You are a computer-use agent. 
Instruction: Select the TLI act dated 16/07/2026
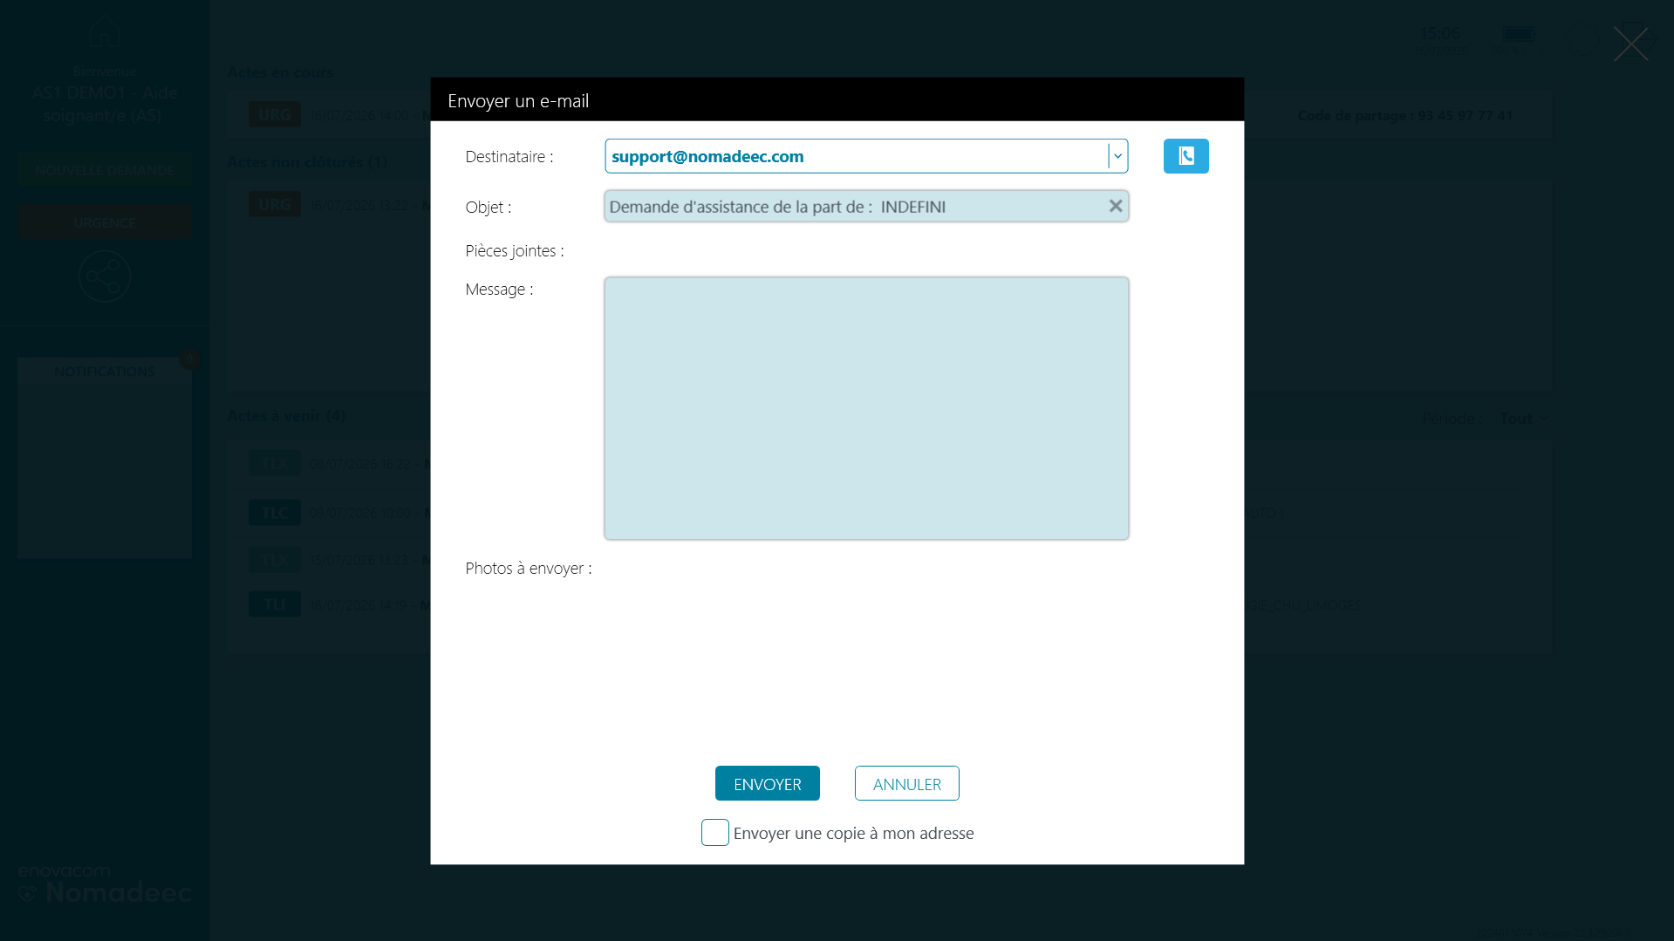point(340,604)
